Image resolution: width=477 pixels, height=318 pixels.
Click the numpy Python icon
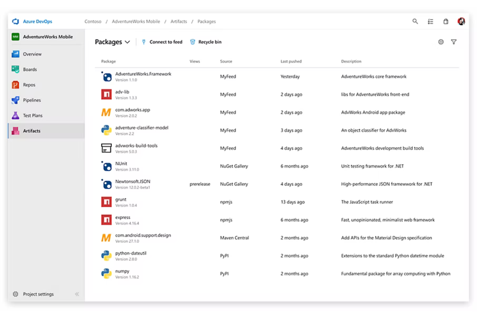point(106,274)
